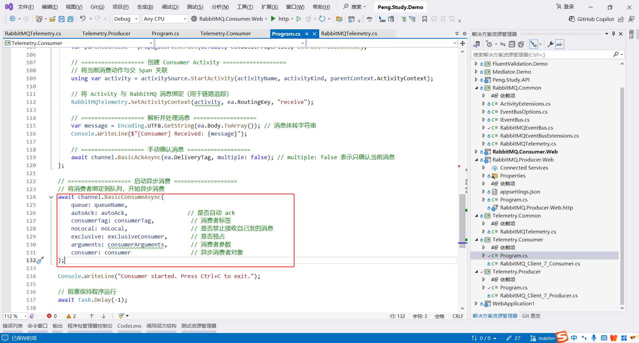
Task: Expand the RabbitMQ.Consumer.Web project node
Action: [x=476, y=152]
